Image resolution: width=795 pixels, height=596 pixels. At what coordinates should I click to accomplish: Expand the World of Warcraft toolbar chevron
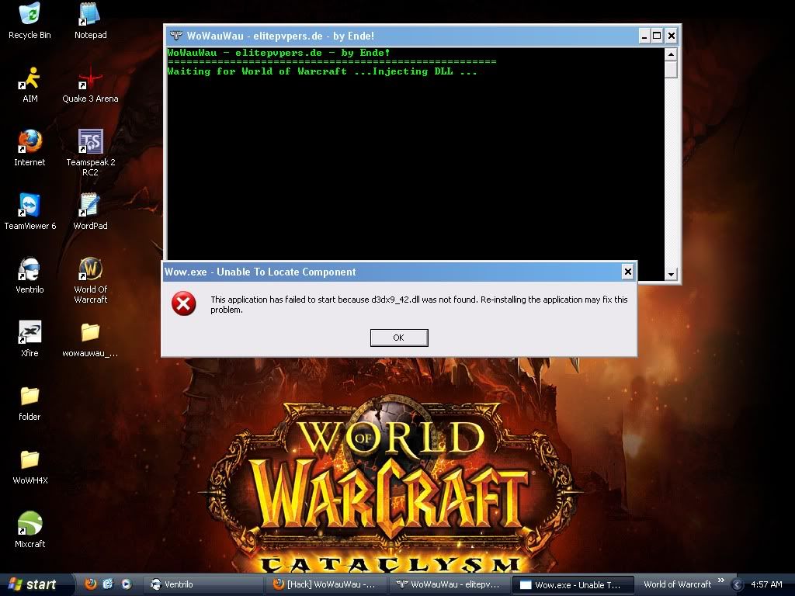[721, 580]
